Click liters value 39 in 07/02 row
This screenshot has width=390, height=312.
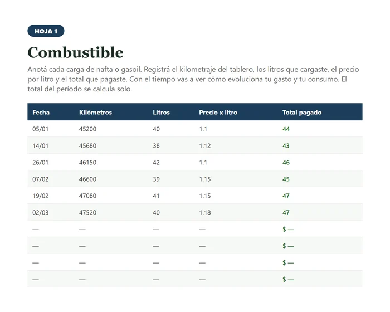coord(156,179)
